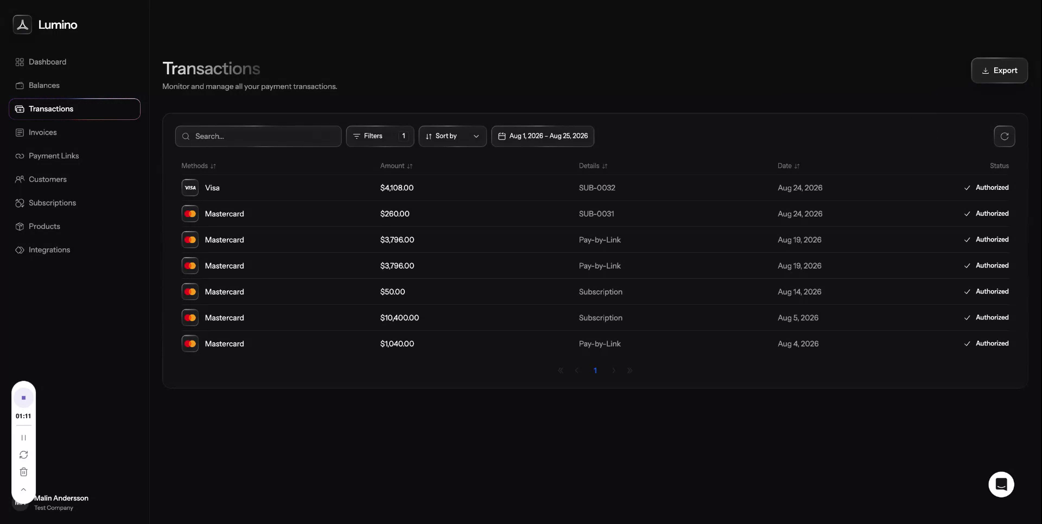Click Mastercard icon in $10,400.00 row
Image resolution: width=1042 pixels, height=524 pixels.
190,318
